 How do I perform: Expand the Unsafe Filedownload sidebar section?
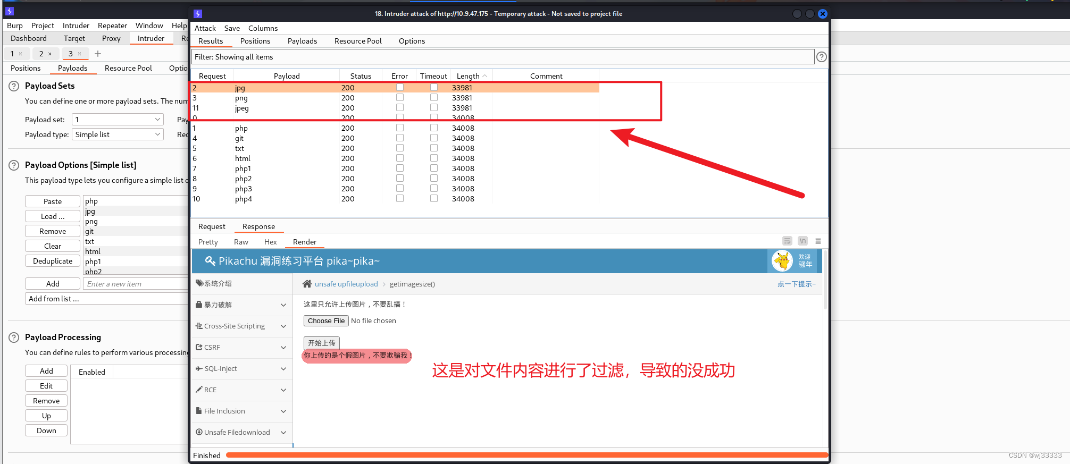[x=242, y=432]
